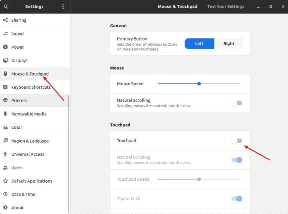
Task: Click the clock icon for Date & Time
Action: 5,194
